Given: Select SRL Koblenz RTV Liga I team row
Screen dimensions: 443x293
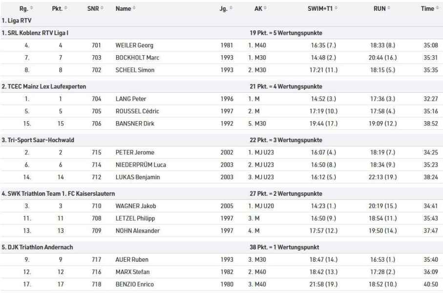Looking at the screenshot, I should pyautogui.click(x=222, y=33).
